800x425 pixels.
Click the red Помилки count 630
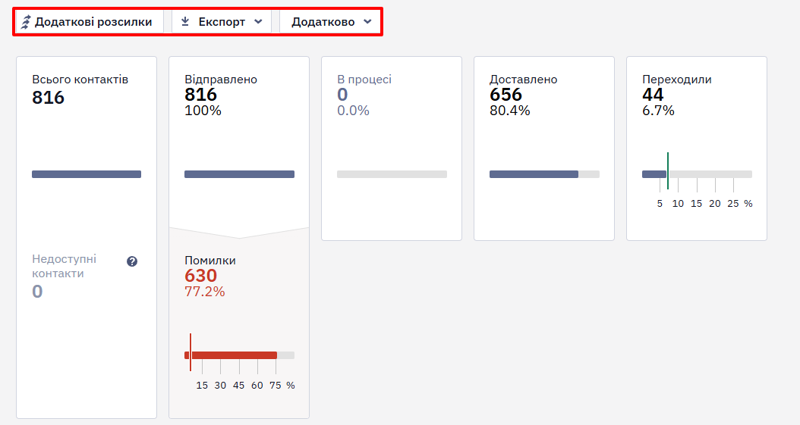[x=200, y=275]
